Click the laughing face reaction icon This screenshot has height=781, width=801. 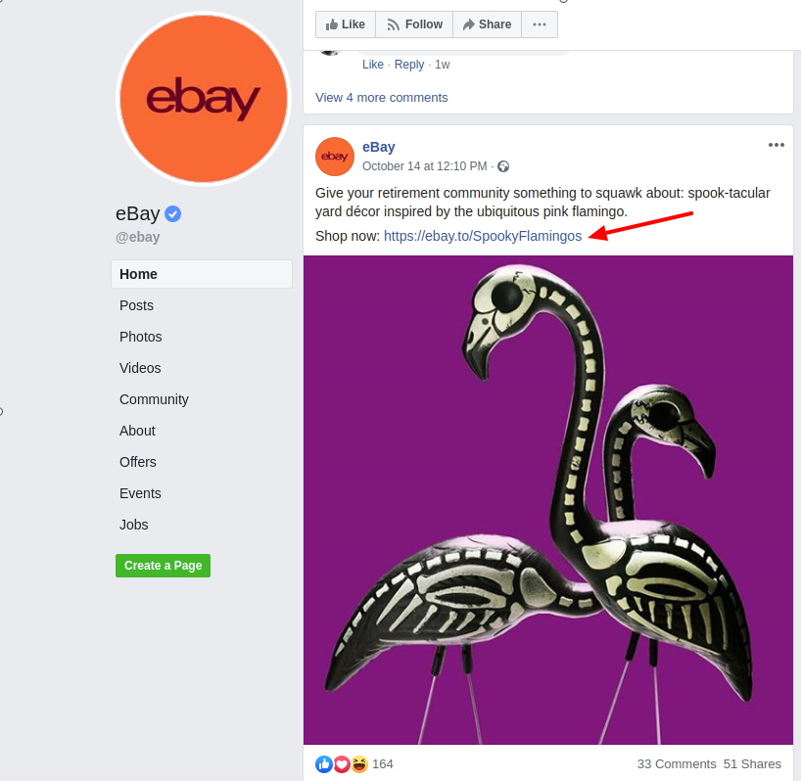click(359, 764)
